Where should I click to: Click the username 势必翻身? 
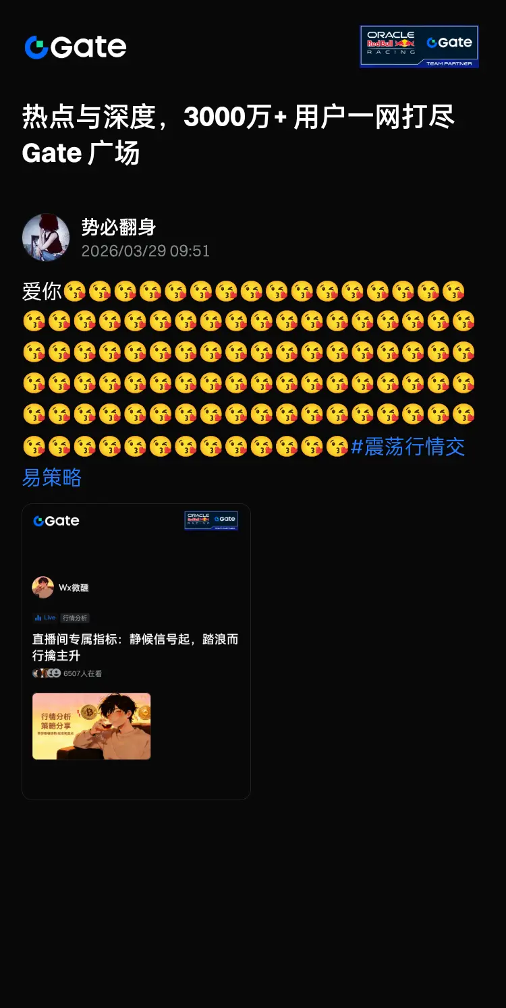coord(119,227)
